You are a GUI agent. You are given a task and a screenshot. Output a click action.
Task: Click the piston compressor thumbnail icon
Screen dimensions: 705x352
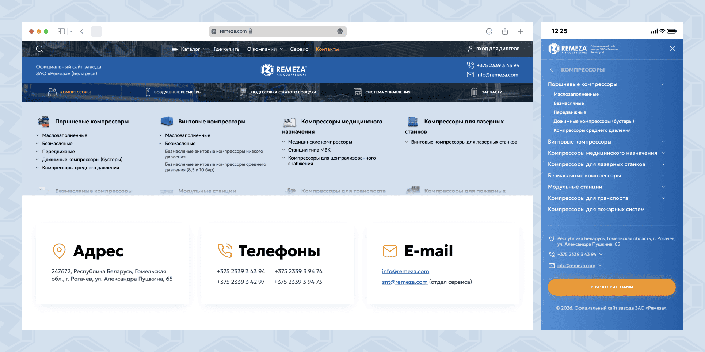(x=44, y=122)
